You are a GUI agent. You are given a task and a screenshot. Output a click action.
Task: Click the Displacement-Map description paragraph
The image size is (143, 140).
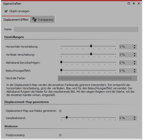pos(70,90)
